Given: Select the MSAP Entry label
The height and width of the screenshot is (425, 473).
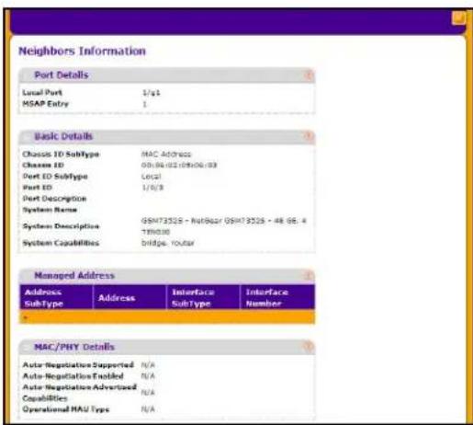Looking at the screenshot, I should (x=45, y=104).
